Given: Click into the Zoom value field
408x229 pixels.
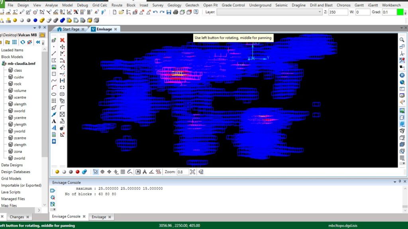Looking at the screenshot, I should (182, 172).
